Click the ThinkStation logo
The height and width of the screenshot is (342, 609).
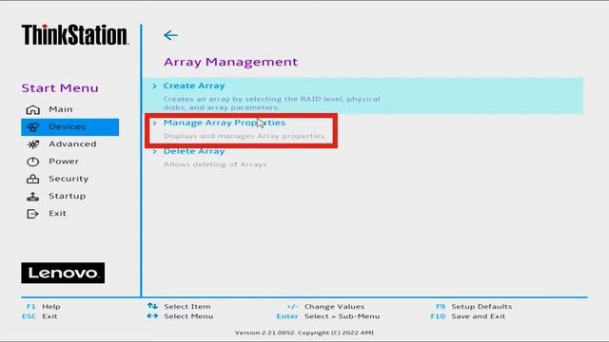tap(75, 35)
